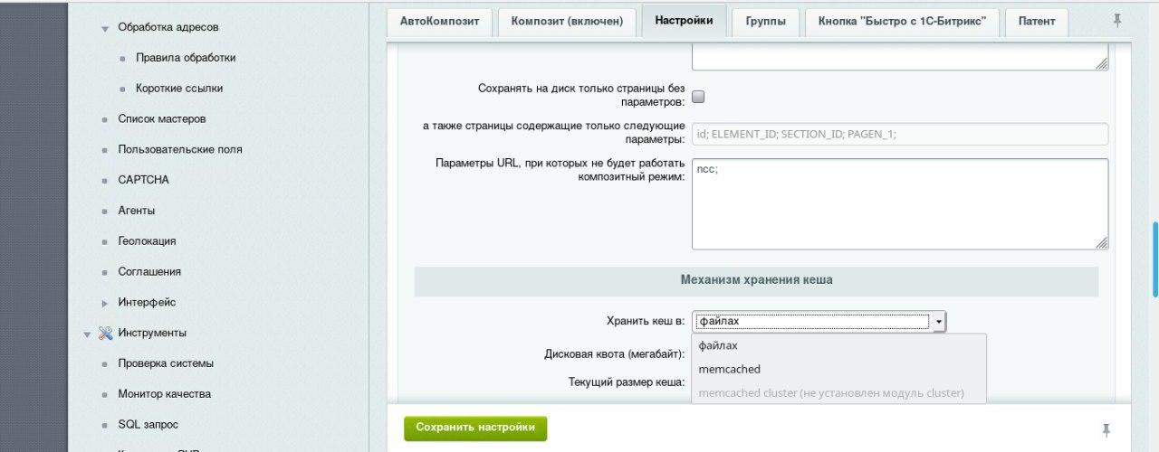Expand the Интерфейс tree section
The width and height of the screenshot is (1159, 452).
(105, 303)
